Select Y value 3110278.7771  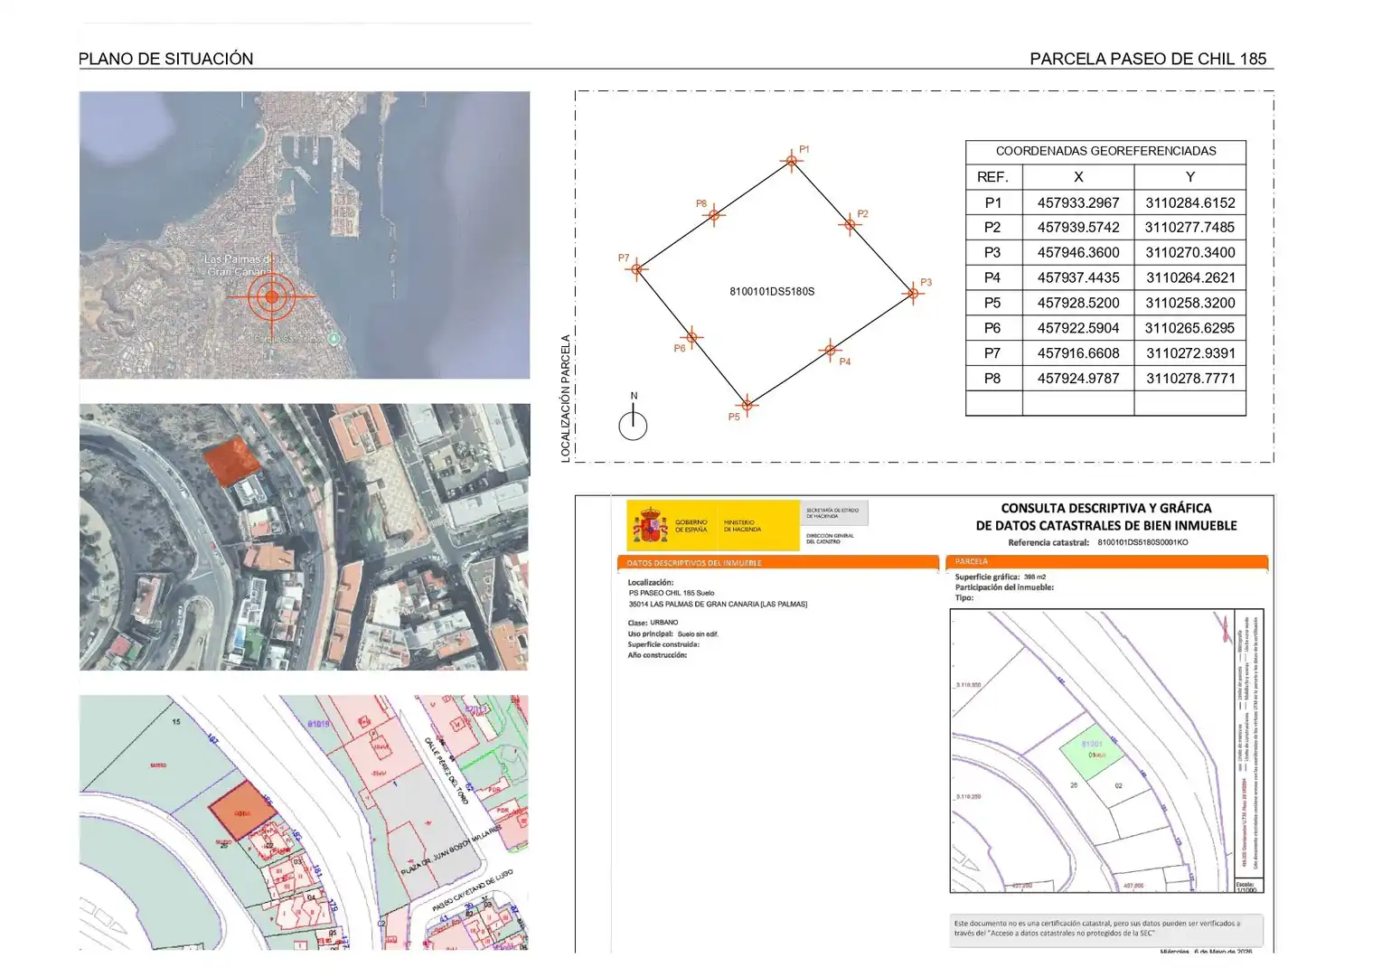click(x=1190, y=379)
